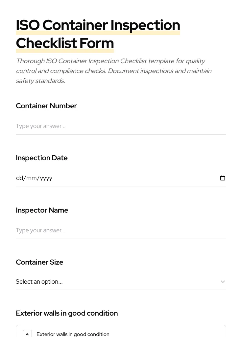Click the calendar glyph in Inspection Date field
The width and height of the screenshot is (242, 337).
[223, 178]
